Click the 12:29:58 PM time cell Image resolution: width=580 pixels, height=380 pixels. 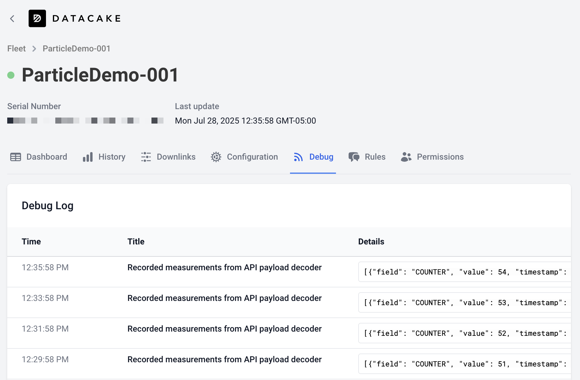45,359
